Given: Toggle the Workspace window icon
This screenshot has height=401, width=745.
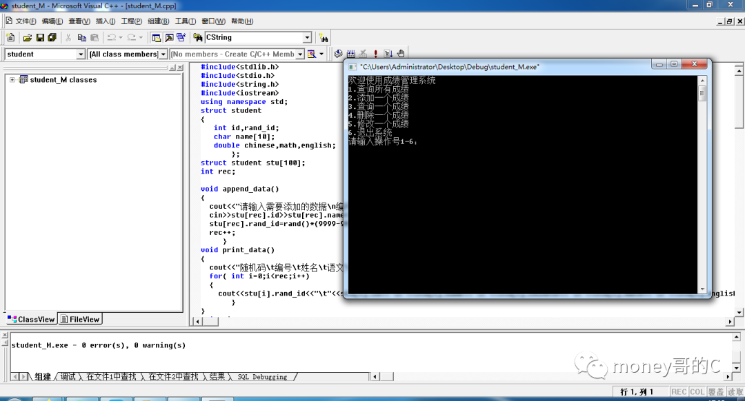Looking at the screenshot, I should (x=156, y=37).
